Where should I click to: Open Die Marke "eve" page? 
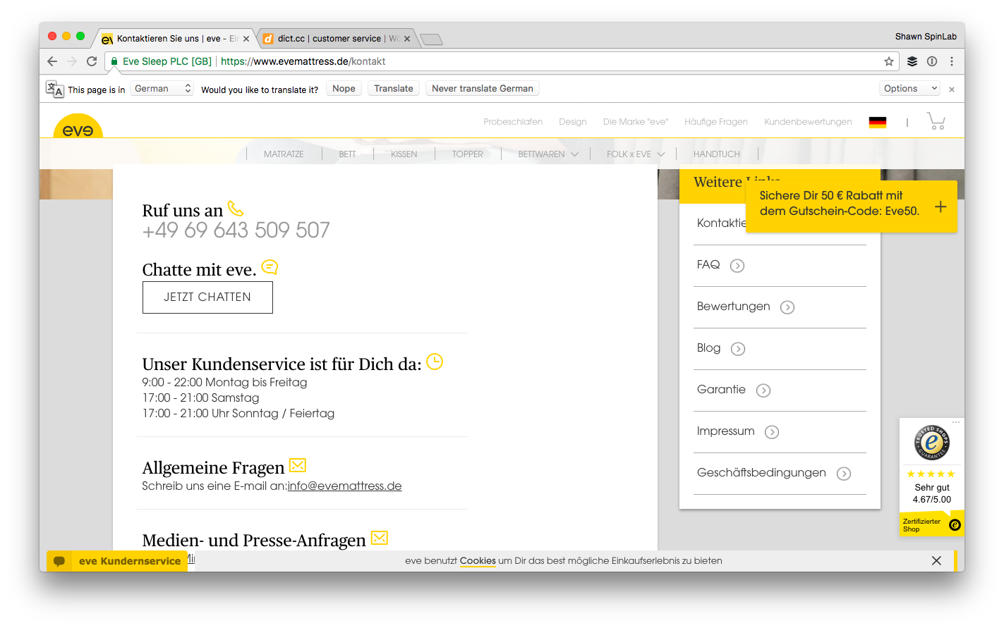tap(636, 122)
